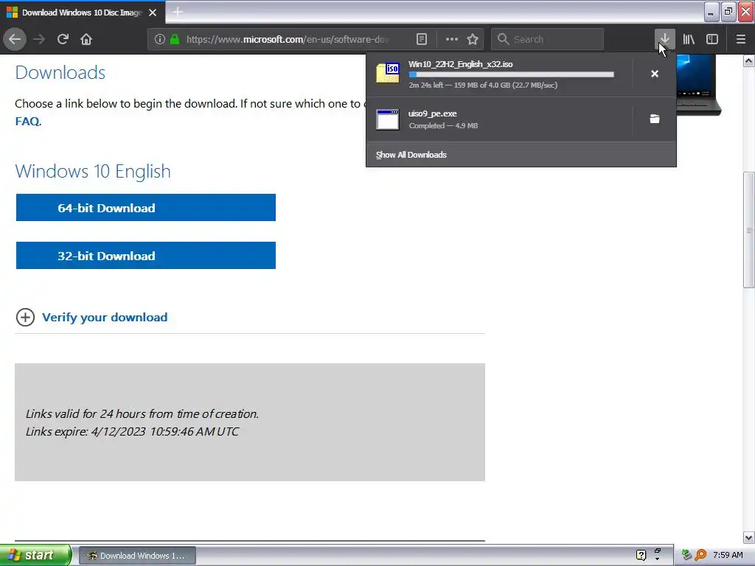Click the microsoft.com URL address field
755x566 pixels.
click(288, 39)
